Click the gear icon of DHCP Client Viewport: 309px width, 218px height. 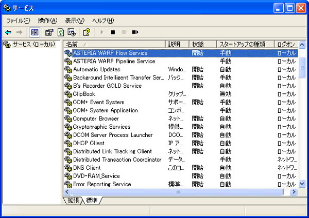pos(68,143)
